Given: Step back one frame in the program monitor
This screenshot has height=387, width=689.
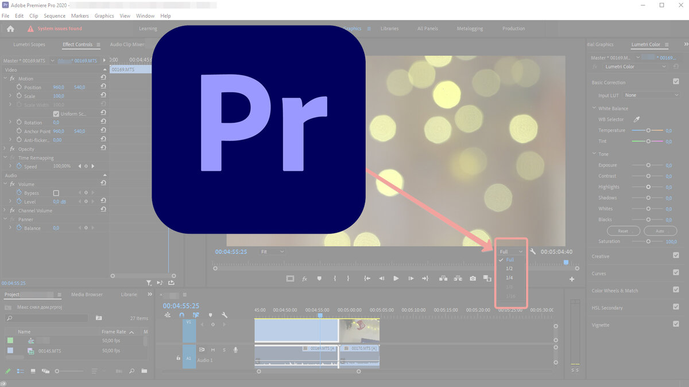Looking at the screenshot, I should [381, 279].
